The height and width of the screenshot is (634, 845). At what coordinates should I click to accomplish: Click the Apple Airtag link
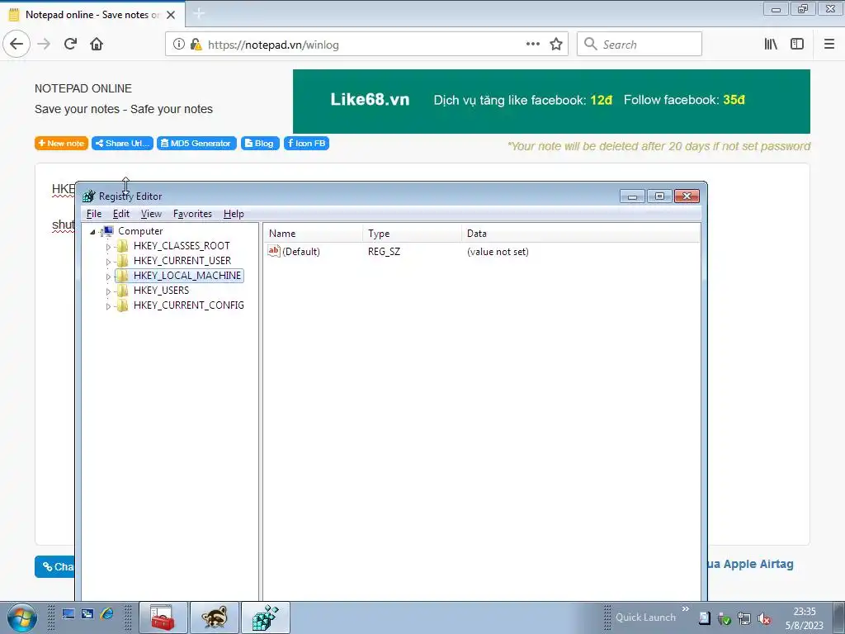click(x=750, y=565)
